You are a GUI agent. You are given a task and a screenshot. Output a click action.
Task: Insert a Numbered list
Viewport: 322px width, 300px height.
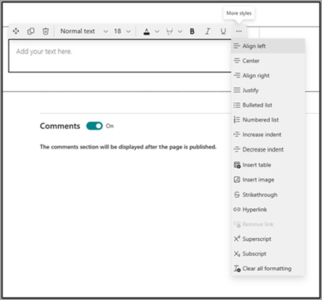click(x=268, y=119)
